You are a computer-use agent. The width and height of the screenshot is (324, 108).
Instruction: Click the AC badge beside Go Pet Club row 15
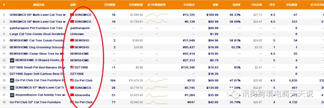pyautogui.click(x=12, y=80)
